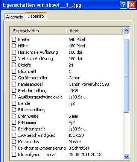Click the page icon beside Höhe

(x=14, y=46)
